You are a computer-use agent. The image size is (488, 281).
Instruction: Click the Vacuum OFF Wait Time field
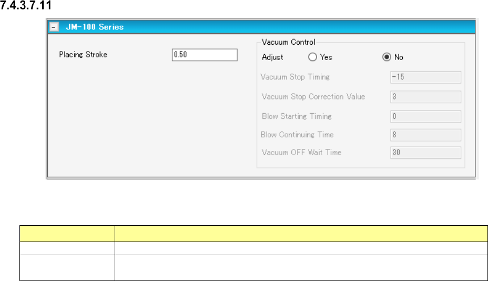pos(425,153)
